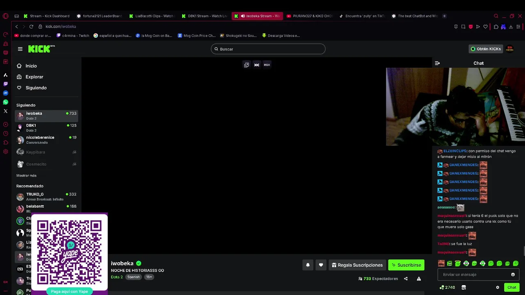The height and width of the screenshot is (295, 525).
Task: Open channel points shop icon
Action: coord(463,288)
